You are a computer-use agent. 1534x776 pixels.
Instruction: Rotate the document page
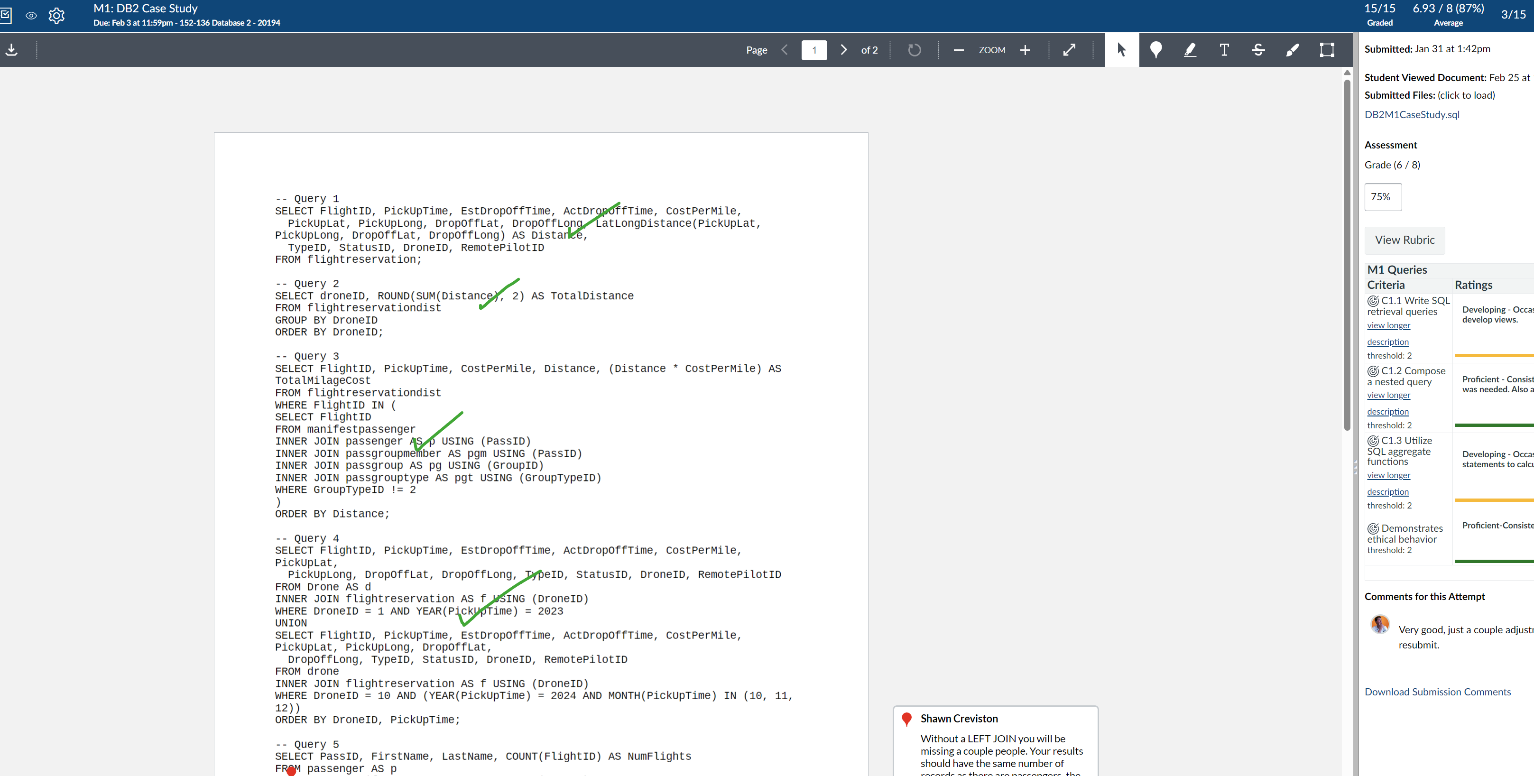click(x=914, y=50)
